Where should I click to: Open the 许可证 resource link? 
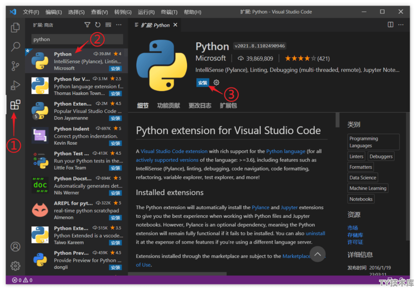coord(355,242)
